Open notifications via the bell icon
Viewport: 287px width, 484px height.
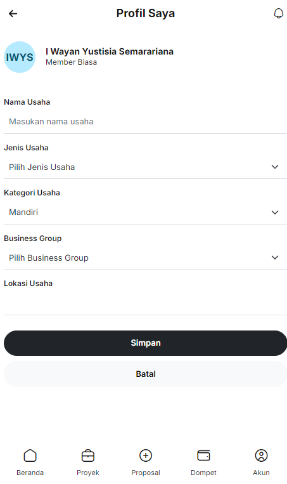pos(279,13)
